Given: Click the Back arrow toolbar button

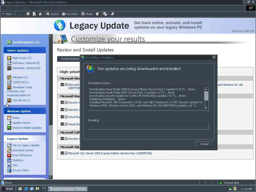Looking at the screenshot, I should 7,14.
